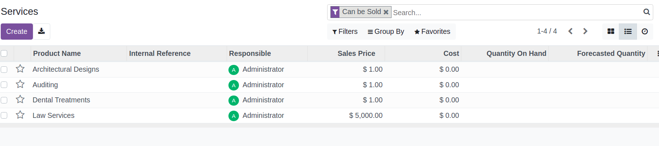Click the import records download icon

coord(42,31)
